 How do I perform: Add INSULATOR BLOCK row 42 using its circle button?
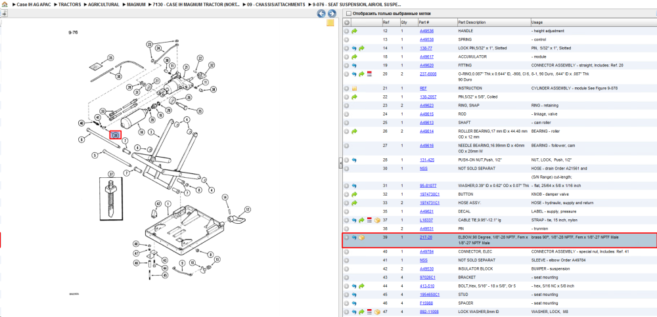346,269
